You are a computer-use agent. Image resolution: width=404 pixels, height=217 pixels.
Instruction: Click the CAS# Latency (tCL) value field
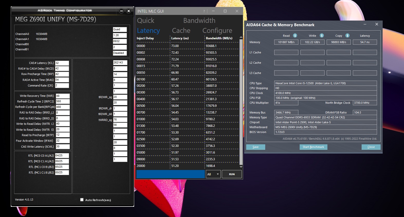[x=62, y=63]
